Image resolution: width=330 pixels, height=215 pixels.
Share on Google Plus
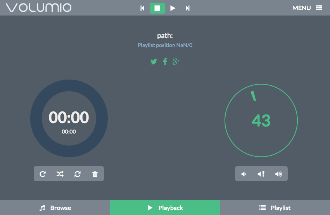(176, 61)
